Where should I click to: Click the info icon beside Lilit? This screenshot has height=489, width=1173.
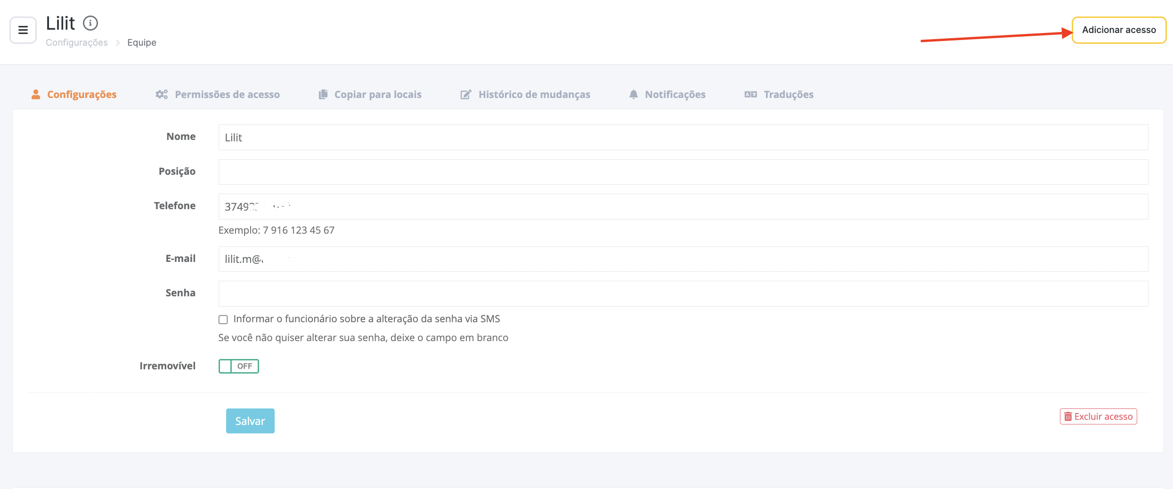point(90,23)
